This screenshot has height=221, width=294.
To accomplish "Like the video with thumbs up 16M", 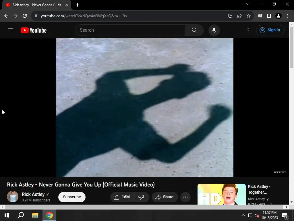I will click(122, 197).
